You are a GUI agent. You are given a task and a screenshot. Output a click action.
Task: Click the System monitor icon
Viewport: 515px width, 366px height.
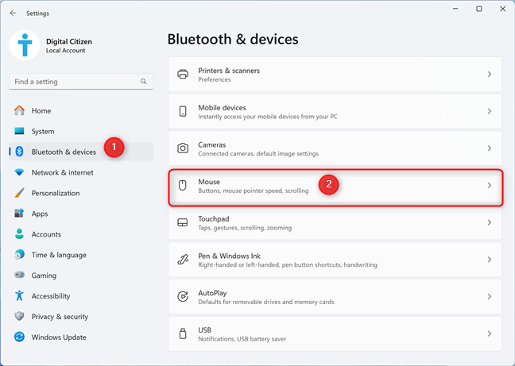tap(19, 131)
